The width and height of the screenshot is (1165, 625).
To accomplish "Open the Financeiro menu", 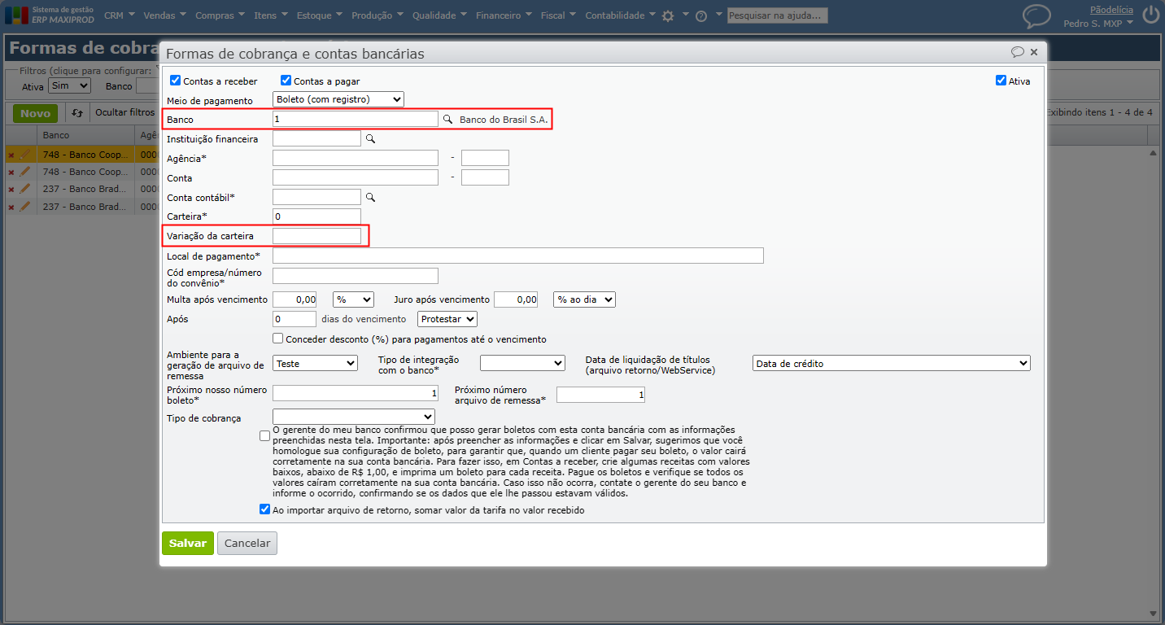I will 504,15.
